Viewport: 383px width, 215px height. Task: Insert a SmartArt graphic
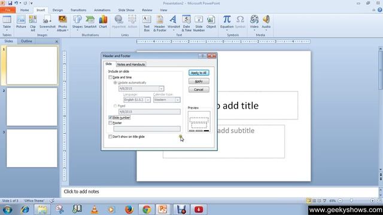click(x=90, y=22)
